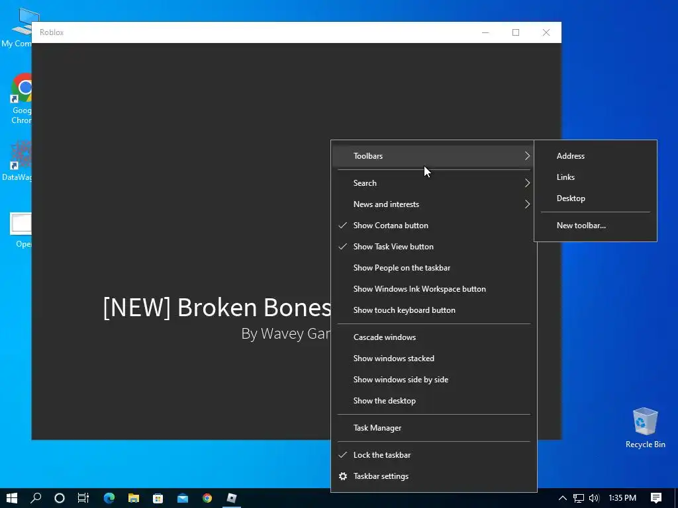Enable the Links toolbar
The width and height of the screenshot is (678, 508).
point(595,177)
